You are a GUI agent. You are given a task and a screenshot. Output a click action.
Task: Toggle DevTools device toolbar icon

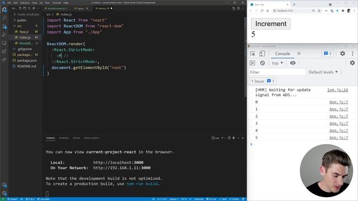tap(262, 54)
